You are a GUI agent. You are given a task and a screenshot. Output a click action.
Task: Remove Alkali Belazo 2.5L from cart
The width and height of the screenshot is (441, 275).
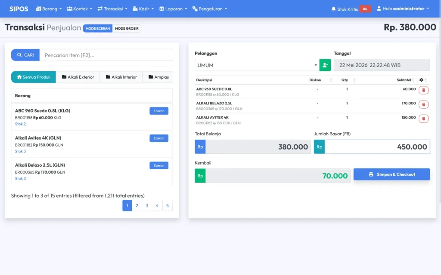pos(423,104)
